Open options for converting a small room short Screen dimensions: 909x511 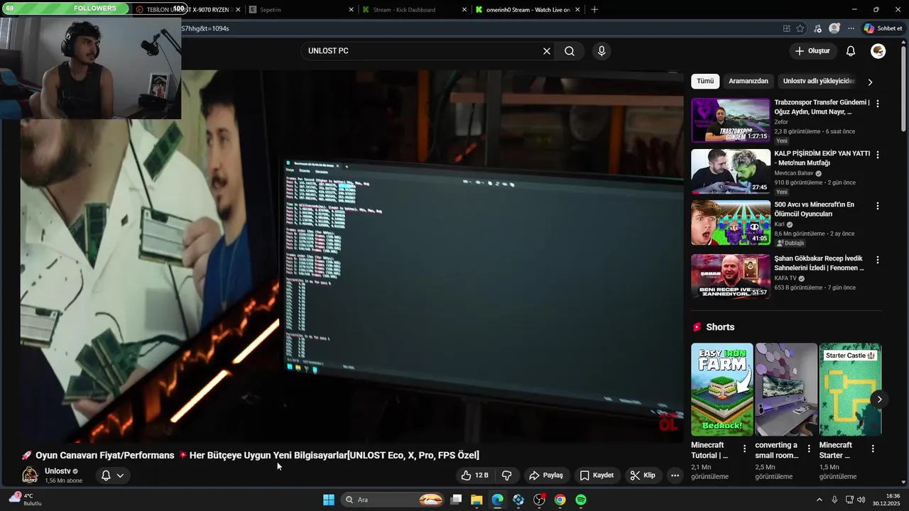(x=809, y=449)
